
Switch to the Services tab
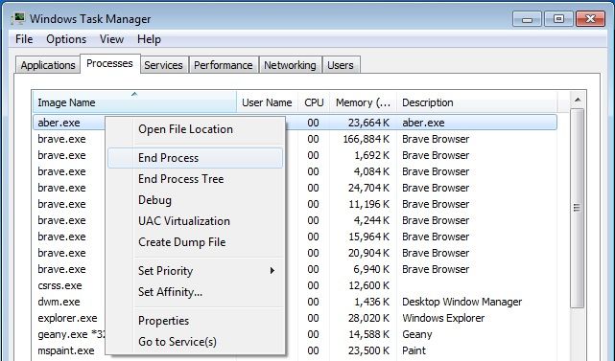[x=163, y=65]
